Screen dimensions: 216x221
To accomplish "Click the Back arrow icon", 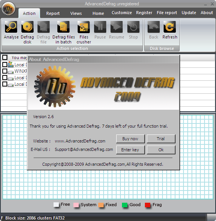I will pyautogui.click(x=154, y=27).
